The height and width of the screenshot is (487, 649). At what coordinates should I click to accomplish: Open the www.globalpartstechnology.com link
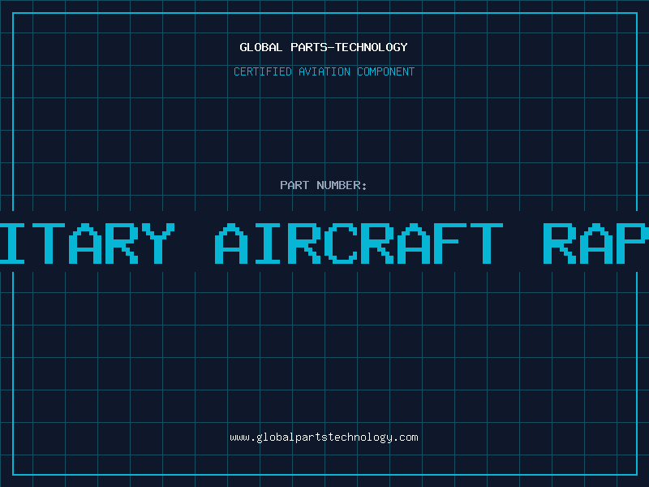[x=324, y=437]
